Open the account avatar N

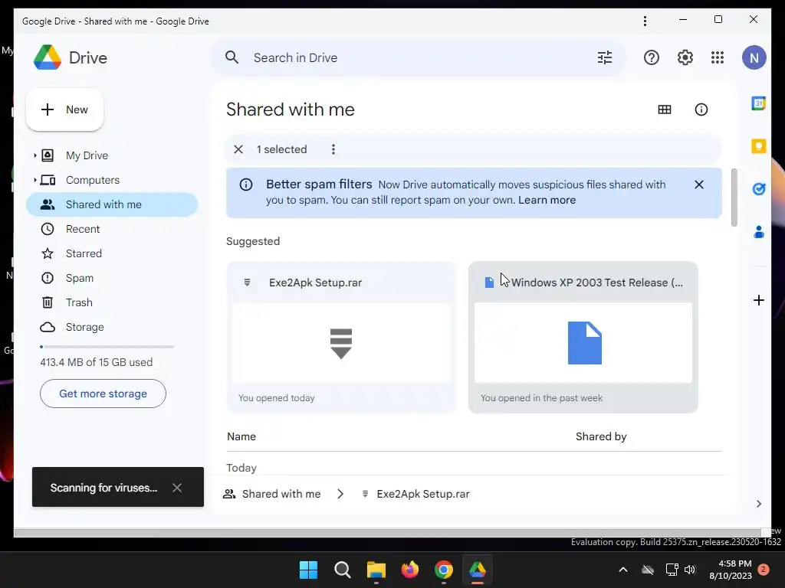[754, 57]
